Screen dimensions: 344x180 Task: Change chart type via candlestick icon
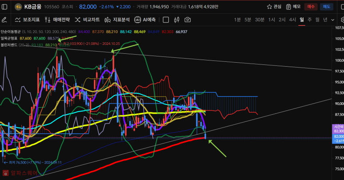pos(177,20)
